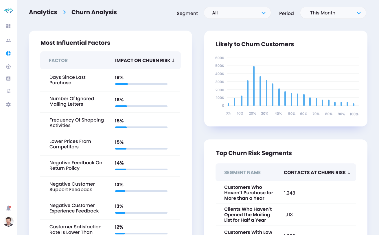Click the Factor column header
The image size is (379, 235).
(58, 61)
